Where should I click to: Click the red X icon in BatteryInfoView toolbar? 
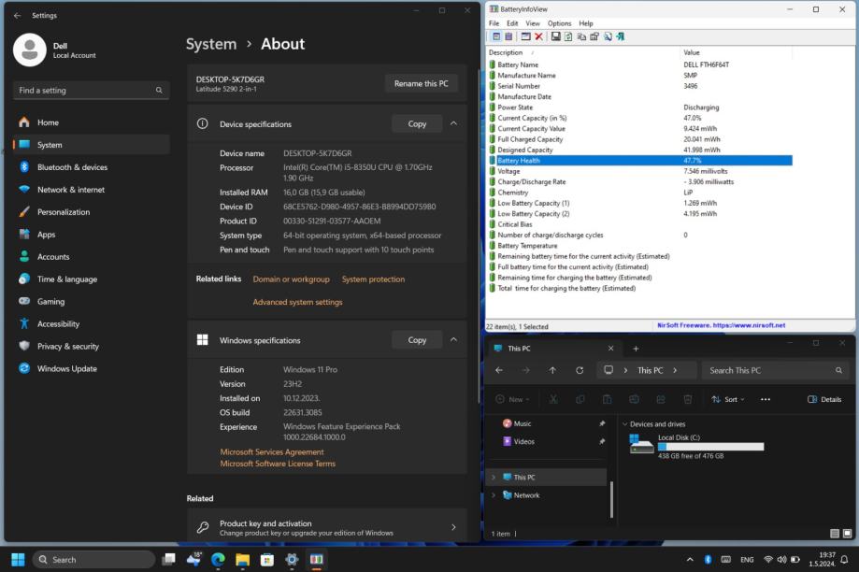pos(538,36)
